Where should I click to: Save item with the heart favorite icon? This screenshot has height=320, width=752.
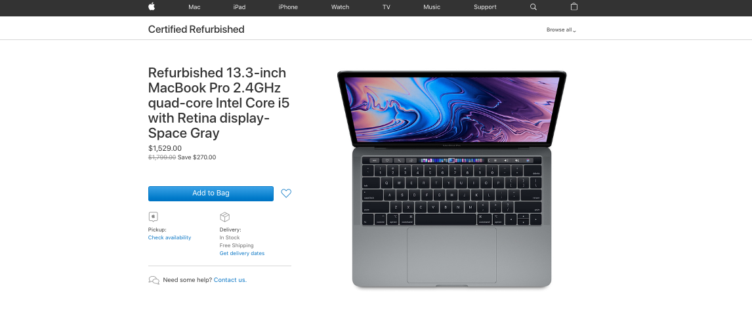(x=286, y=193)
